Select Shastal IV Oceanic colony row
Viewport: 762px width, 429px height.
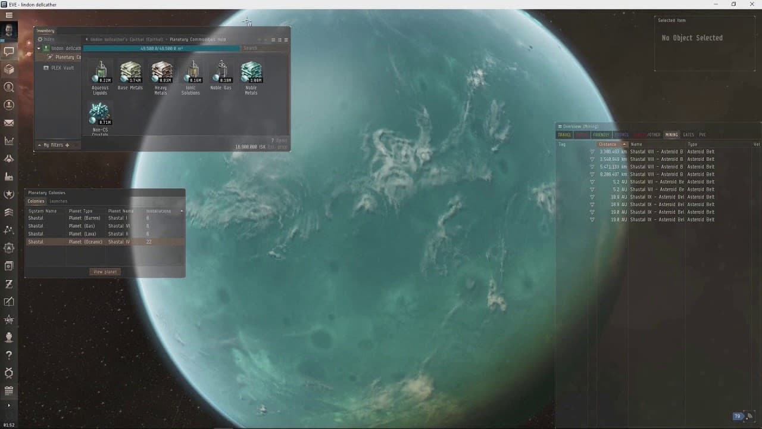coord(105,242)
